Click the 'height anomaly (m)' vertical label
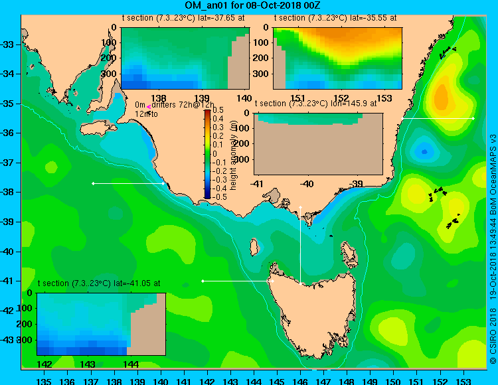 (x=234, y=155)
